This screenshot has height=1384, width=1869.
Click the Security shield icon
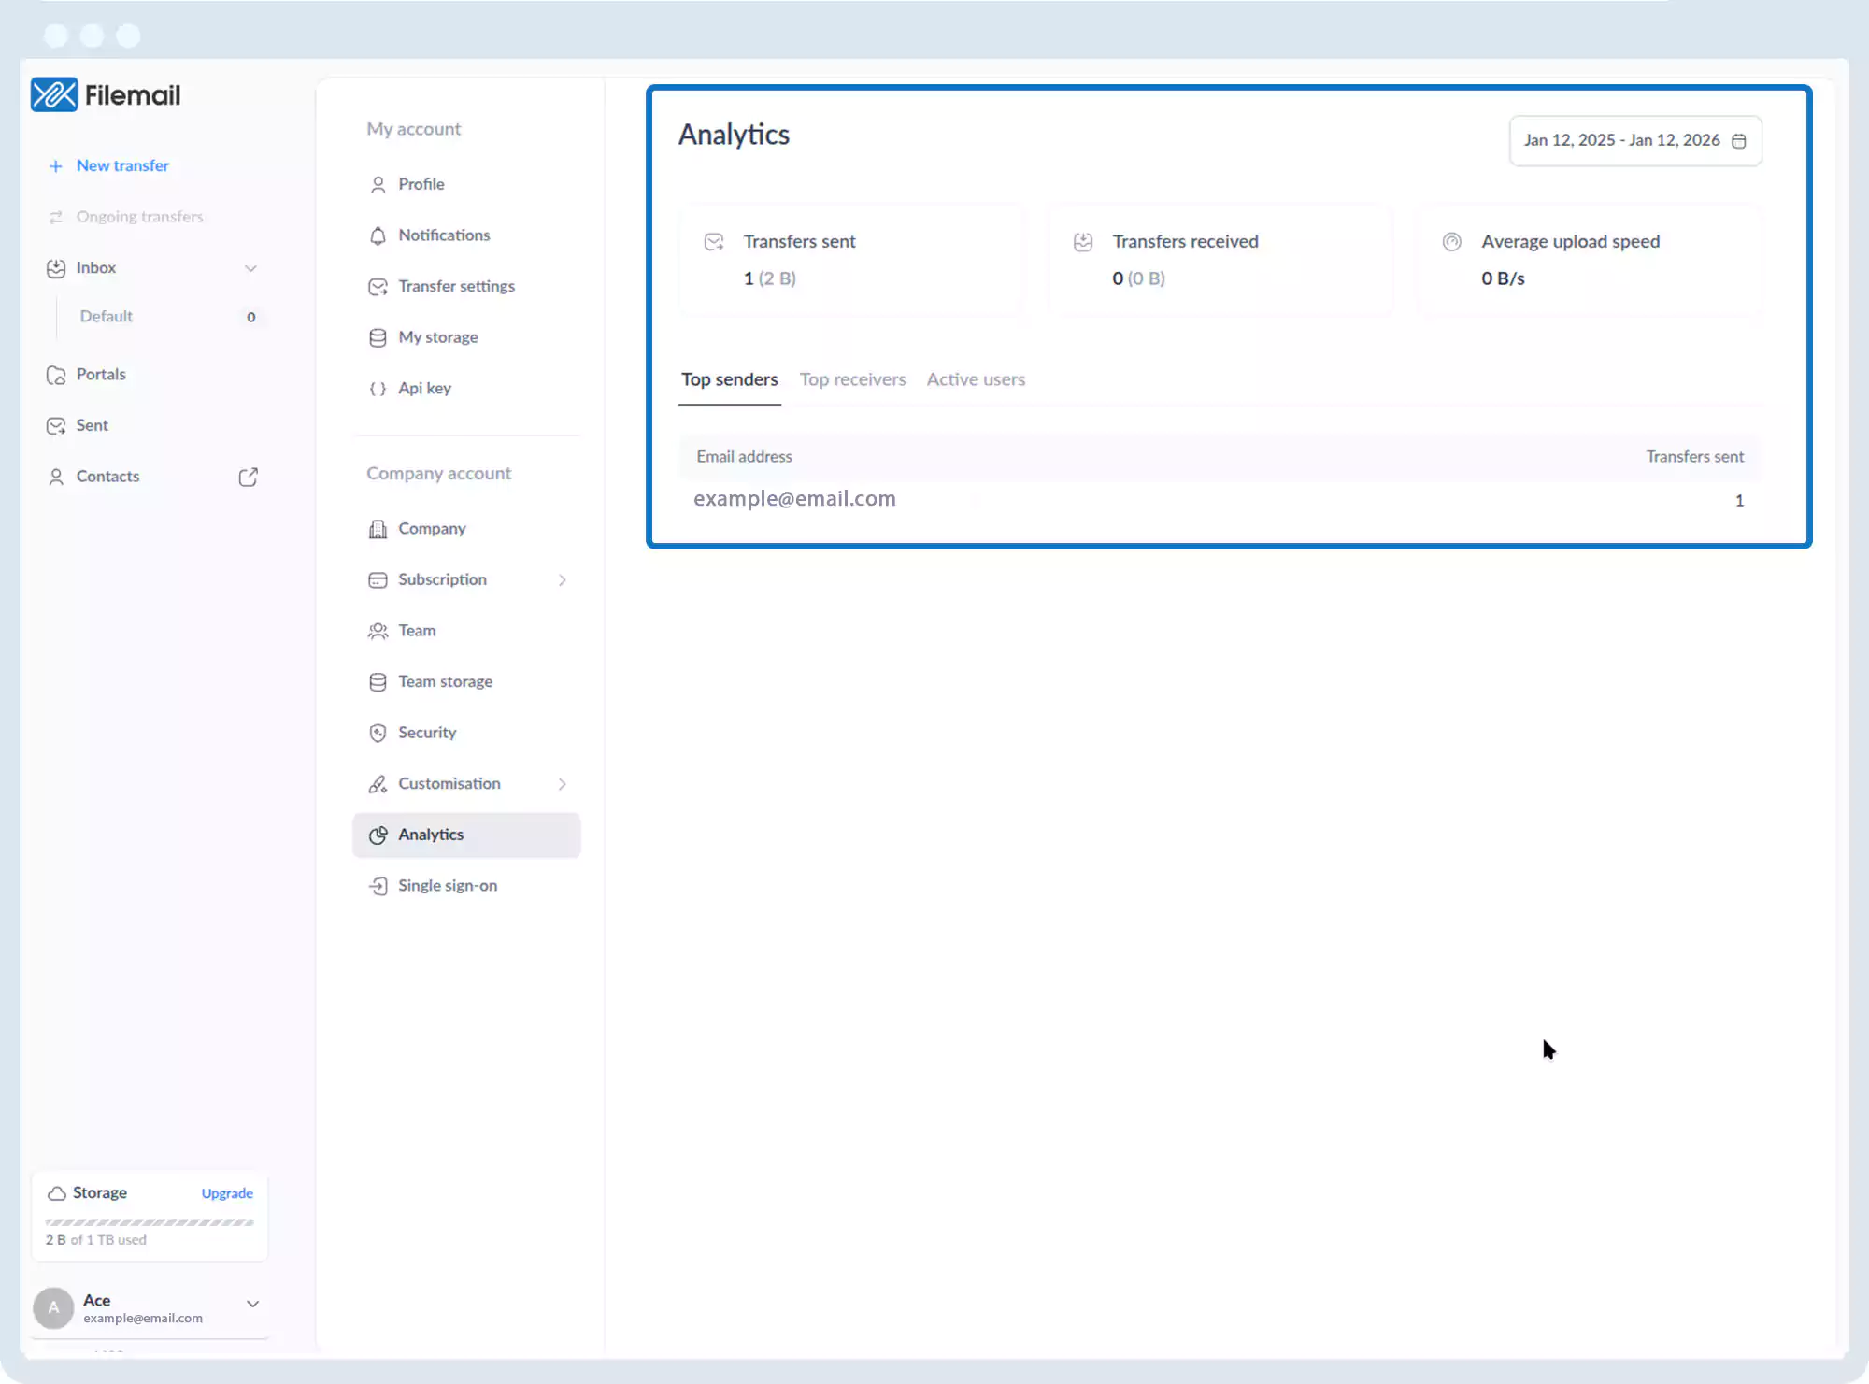point(378,733)
